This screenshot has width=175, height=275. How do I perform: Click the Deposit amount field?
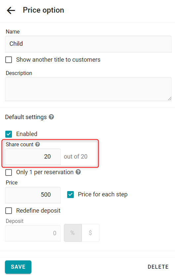tap(33, 233)
